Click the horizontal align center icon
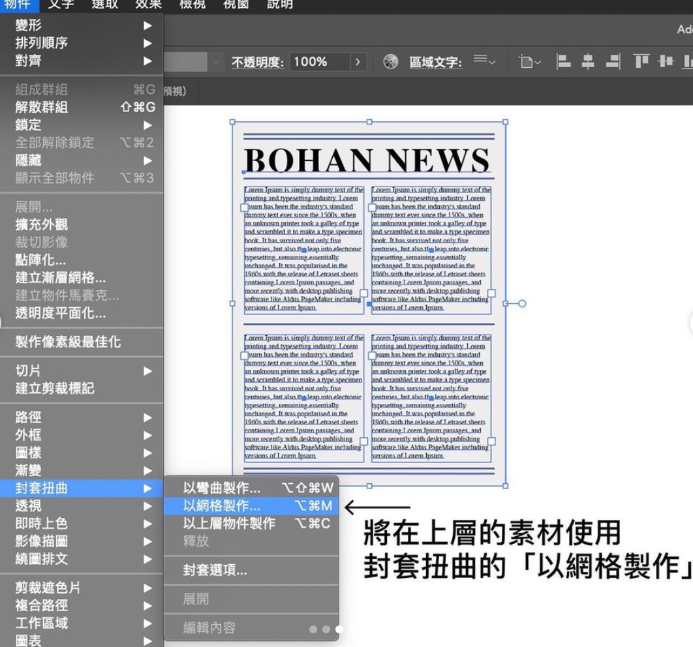Image resolution: width=693 pixels, height=647 pixels. [x=588, y=62]
